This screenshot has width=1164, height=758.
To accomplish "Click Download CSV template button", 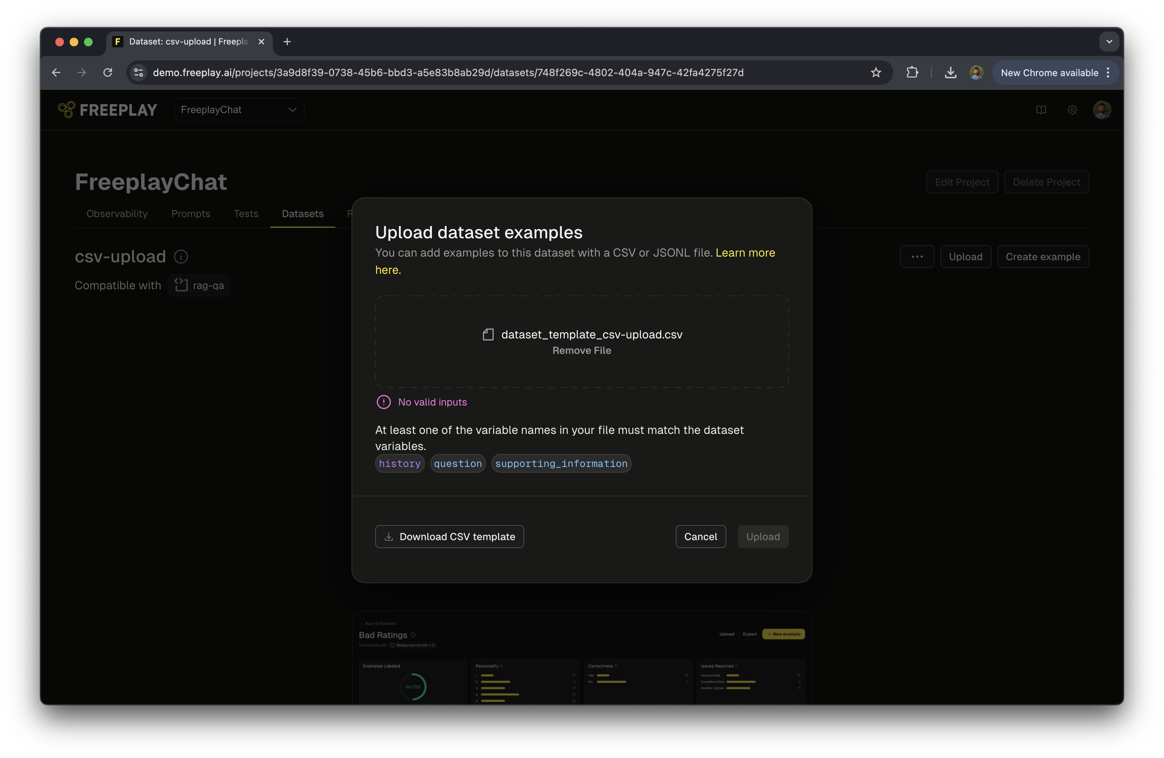I will (x=449, y=537).
